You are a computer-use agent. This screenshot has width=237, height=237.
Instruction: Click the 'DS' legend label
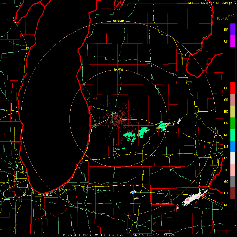pyautogui.click(x=226, y=158)
